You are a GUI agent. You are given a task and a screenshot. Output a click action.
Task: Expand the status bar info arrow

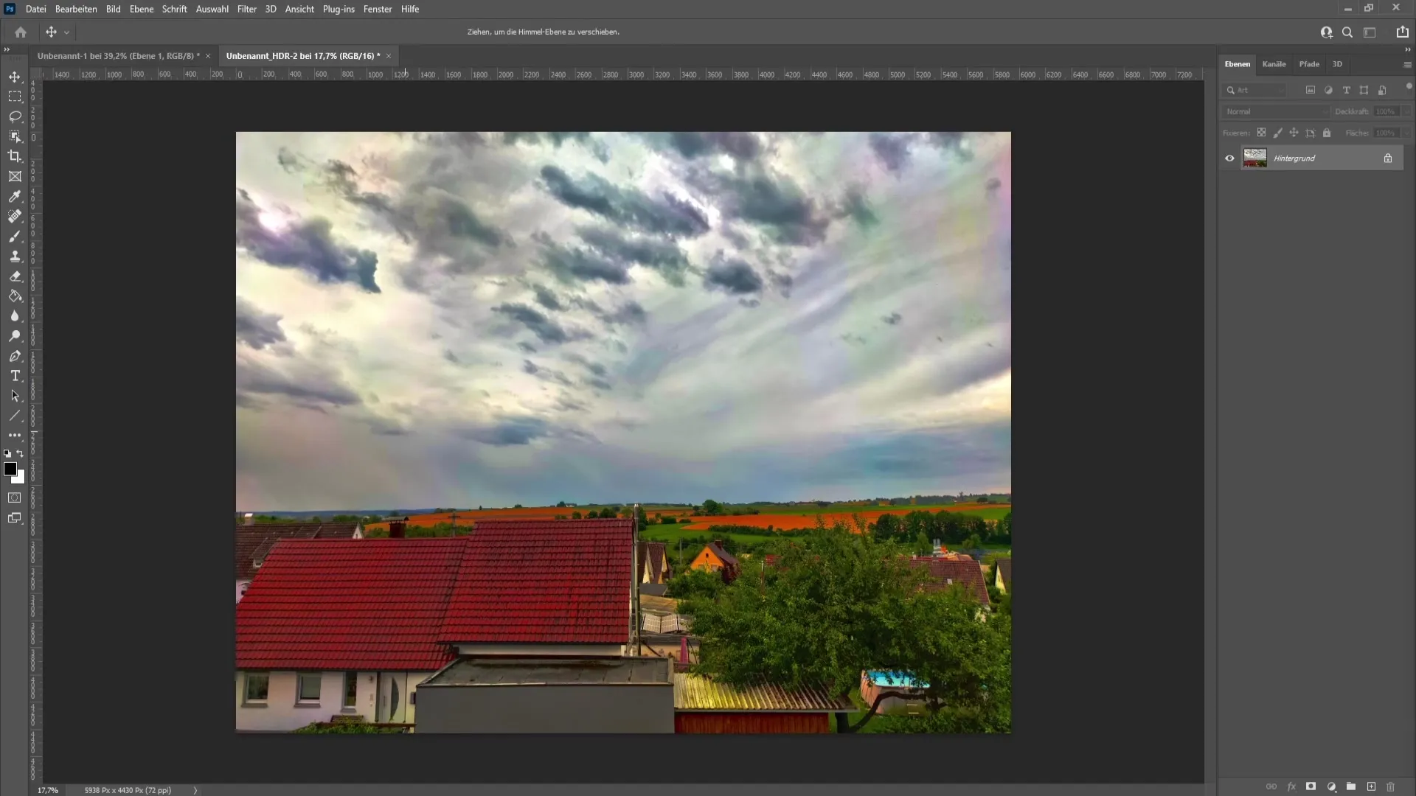[x=195, y=790]
